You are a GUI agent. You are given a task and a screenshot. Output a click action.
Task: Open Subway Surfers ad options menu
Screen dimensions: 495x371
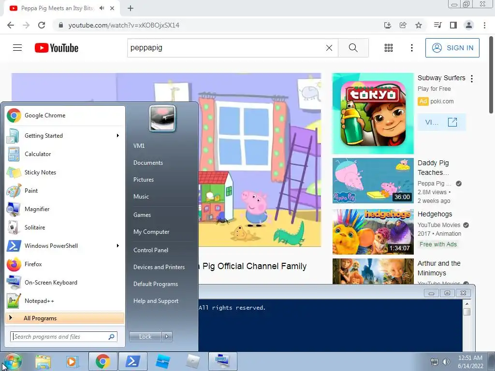472,79
